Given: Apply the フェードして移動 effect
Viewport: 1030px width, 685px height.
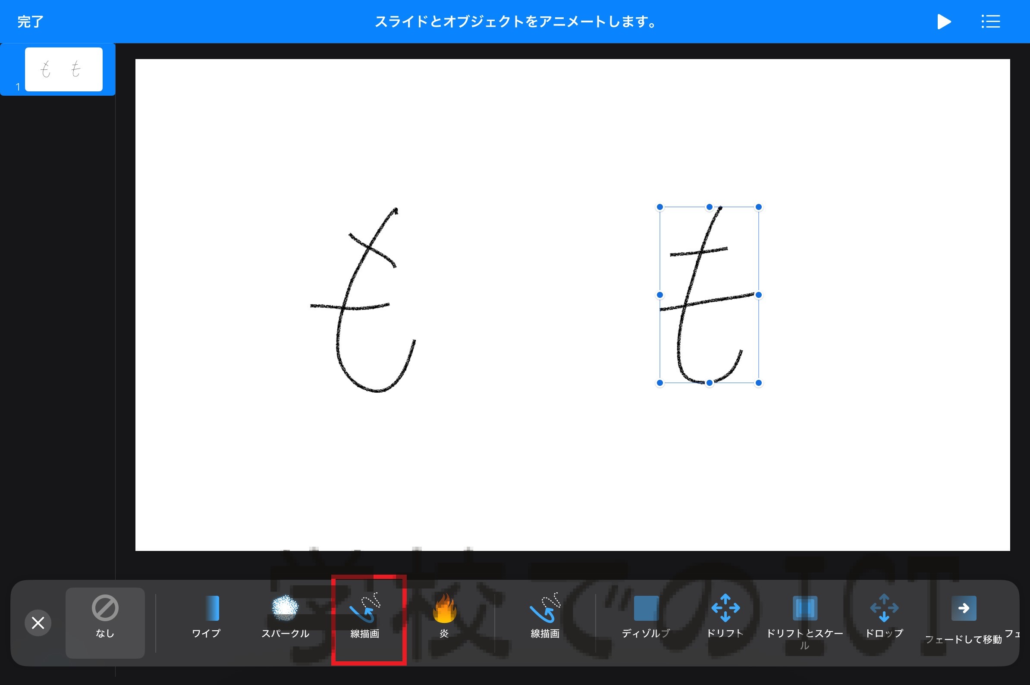Looking at the screenshot, I should click(963, 620).
